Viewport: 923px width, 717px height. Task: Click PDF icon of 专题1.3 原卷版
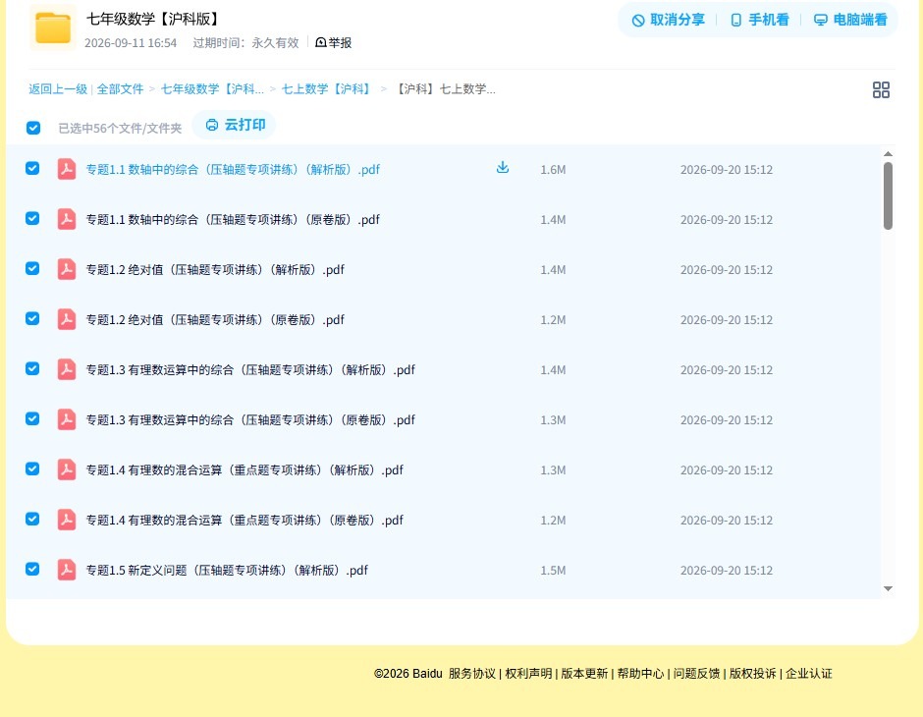[x=67, y=419]
